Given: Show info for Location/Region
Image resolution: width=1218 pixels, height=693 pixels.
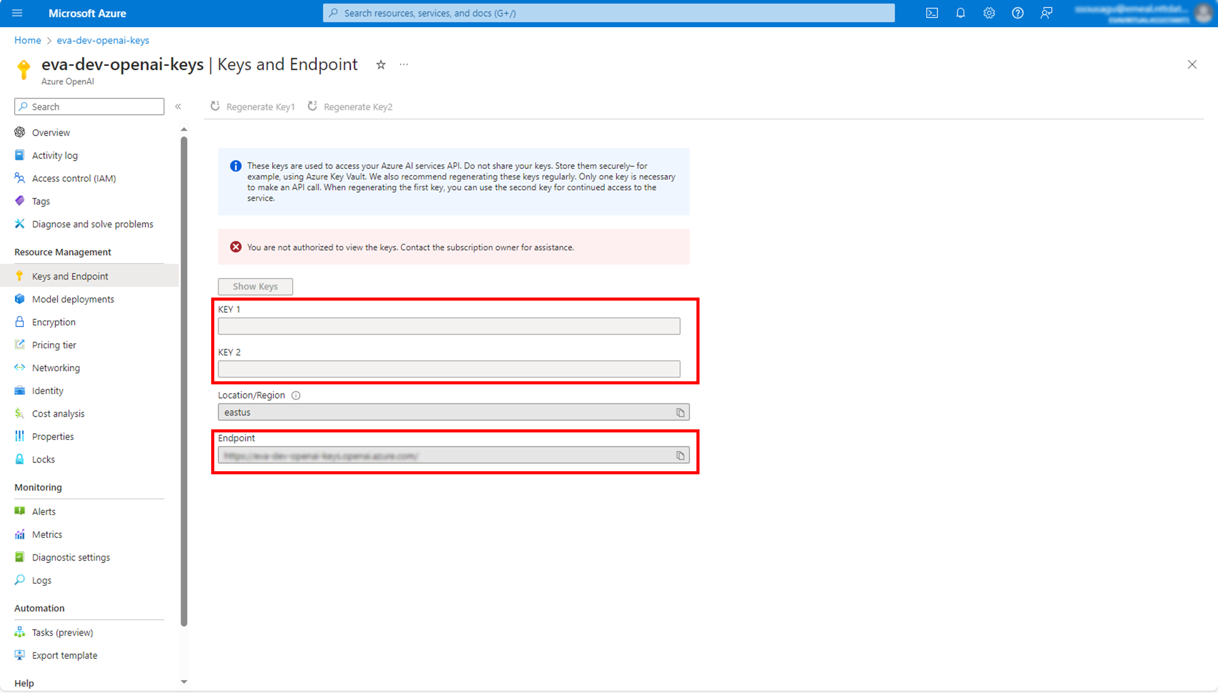Looking at the screenshot, I should pos(296,395).
